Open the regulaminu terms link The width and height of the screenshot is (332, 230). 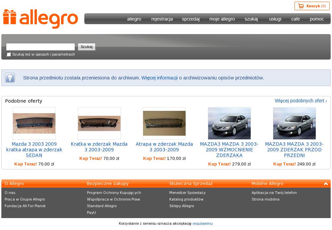click(203, 223)
